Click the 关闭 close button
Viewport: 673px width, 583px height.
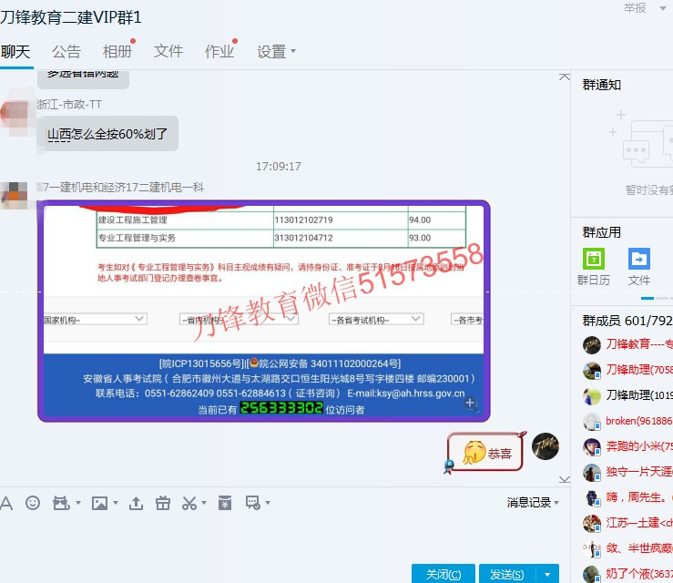point(443,574)
